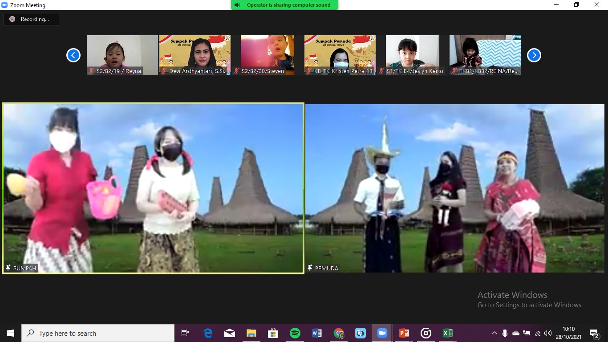Click the Recording indicator button
608x342 pixels.
click(x=31, y=19)
